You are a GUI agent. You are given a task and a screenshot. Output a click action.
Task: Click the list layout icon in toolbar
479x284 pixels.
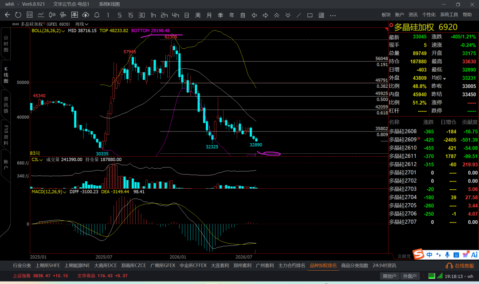[321, 15]
